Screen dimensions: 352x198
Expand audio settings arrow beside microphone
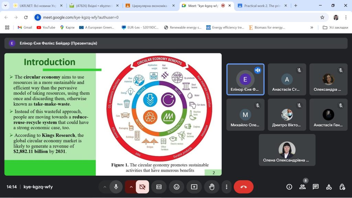(104, 187)
